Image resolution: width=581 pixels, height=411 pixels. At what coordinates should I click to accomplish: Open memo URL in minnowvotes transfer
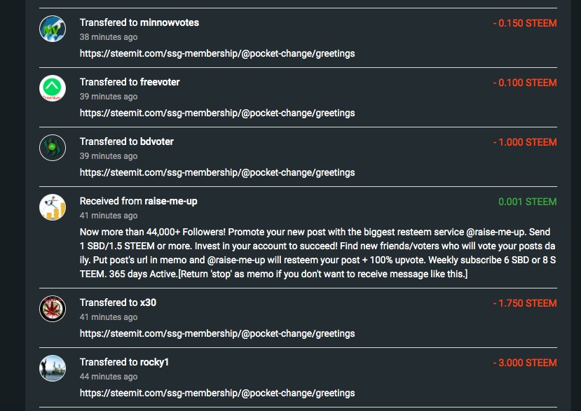pyautogui.click(x=217, y=53)
